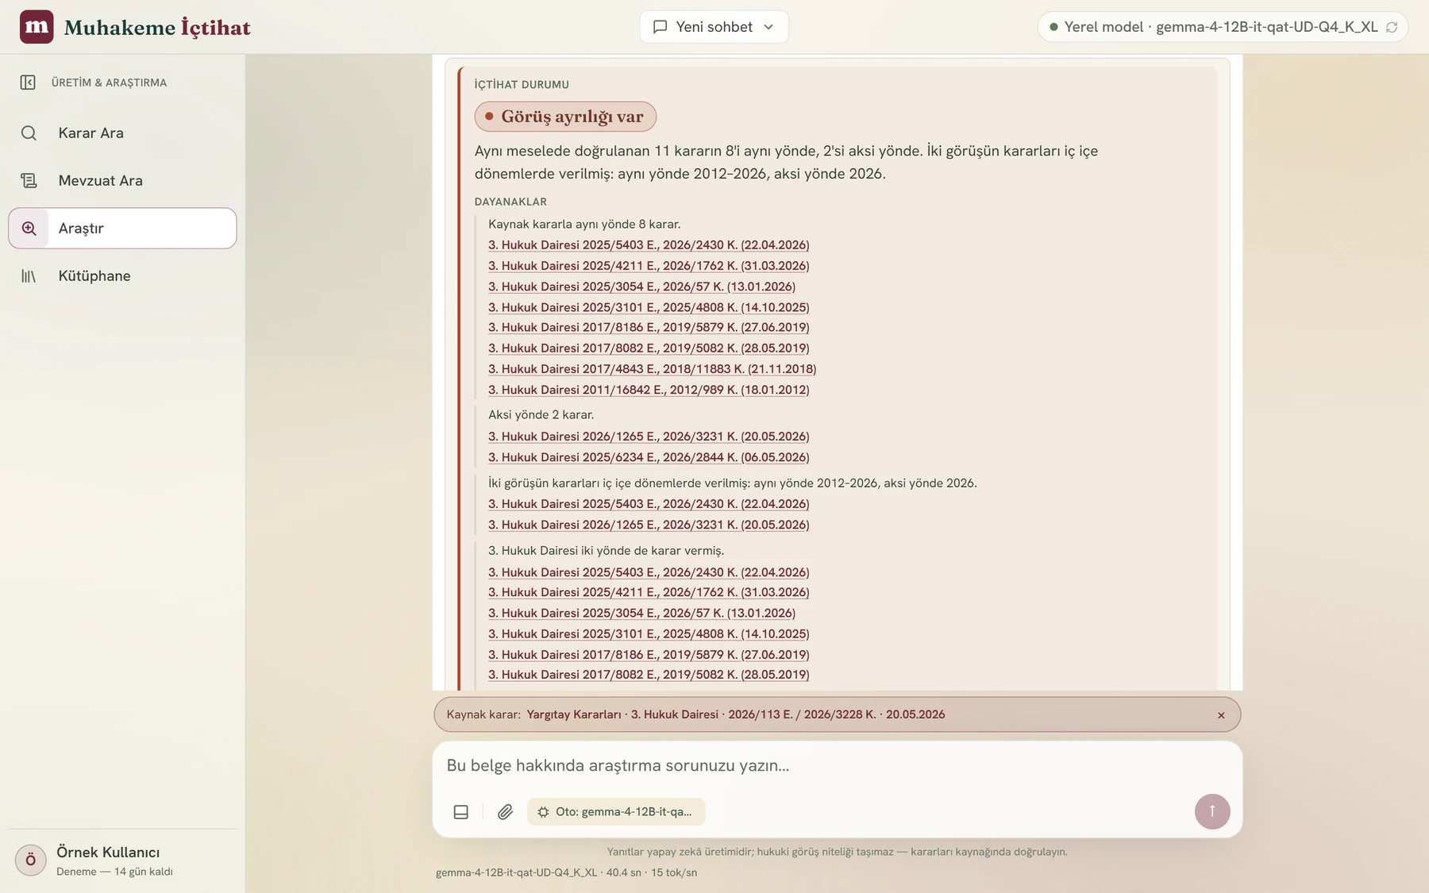Open first 2017/8082 E., 2019/5082 K. link
This screenshot has height=893, width=1429.
tap(649, 348)
